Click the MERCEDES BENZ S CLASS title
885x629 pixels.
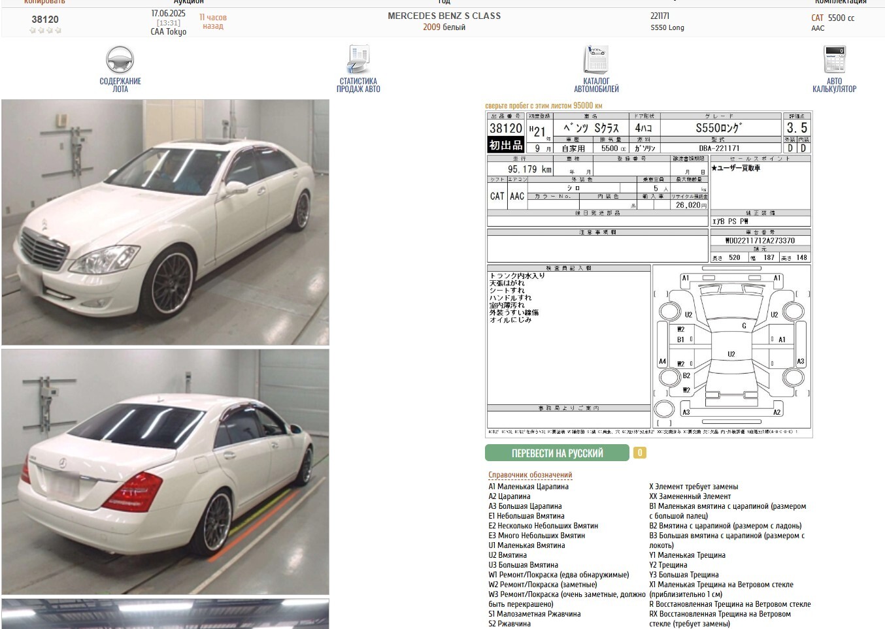point(444,16)
